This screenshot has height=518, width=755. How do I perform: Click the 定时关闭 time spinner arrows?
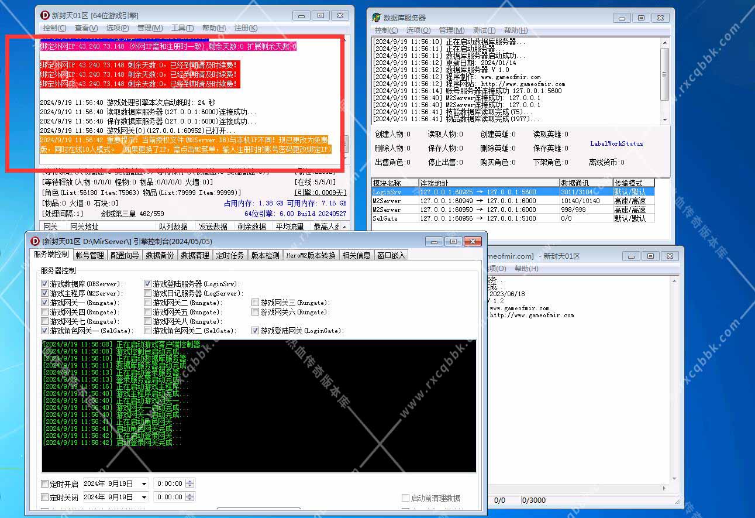pos(189,497)
